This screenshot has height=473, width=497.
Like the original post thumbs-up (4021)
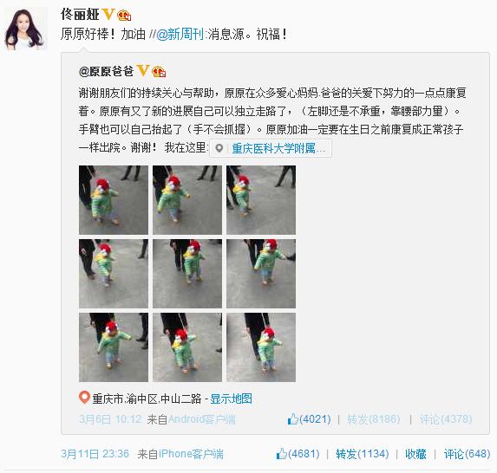coord(309,419)
